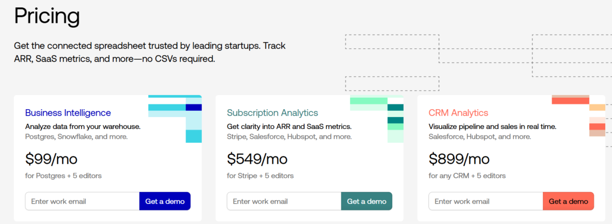The width and height of the screenshot is (612, 224).
Task: Click the Pricing page heading
Action: coord(47,16)
